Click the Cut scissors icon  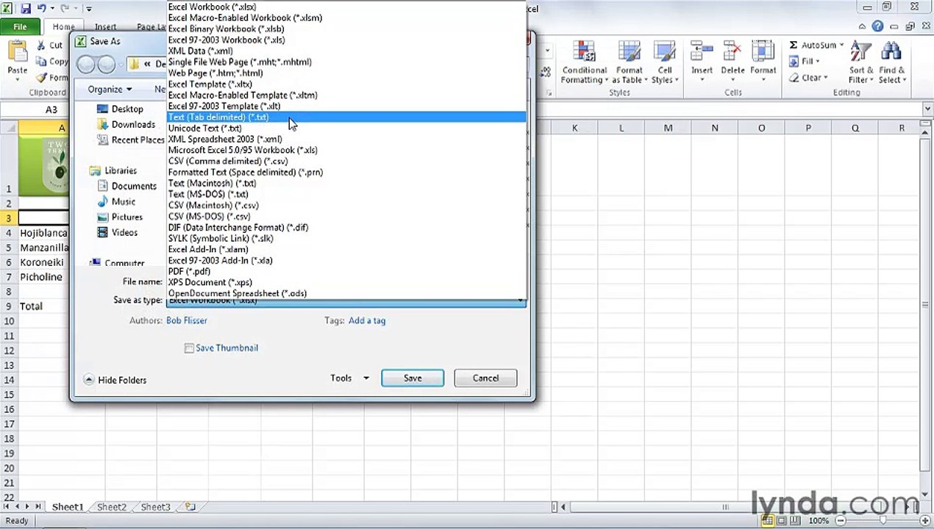(x=40, y=46)
